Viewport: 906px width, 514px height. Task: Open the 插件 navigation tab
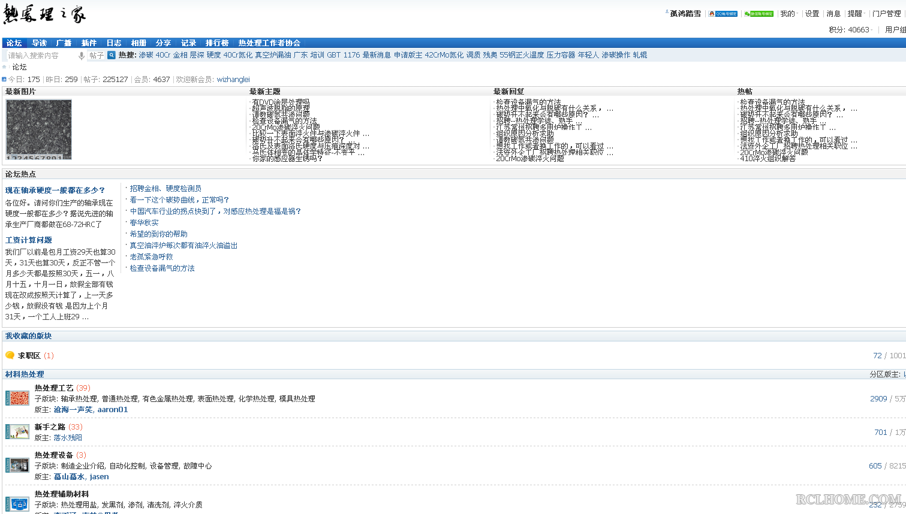point(89,43)
